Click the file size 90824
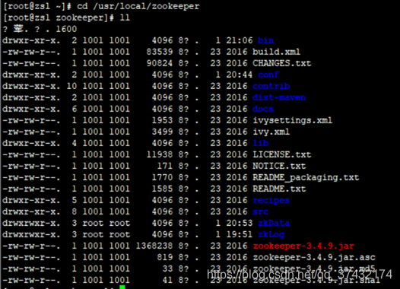 (x=160, y=63)
